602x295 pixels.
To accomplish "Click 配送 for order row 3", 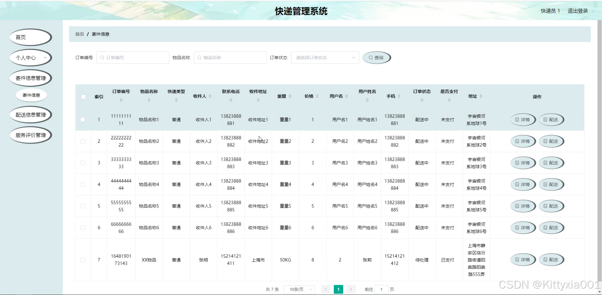I will click(551, 163).
